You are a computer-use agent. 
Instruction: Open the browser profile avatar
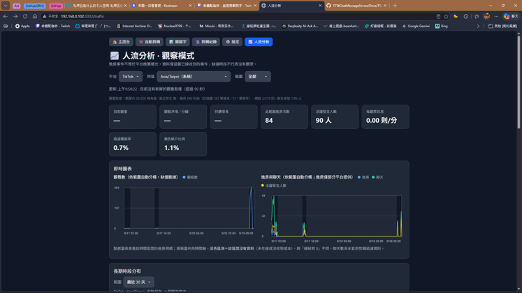pos(487,16)
